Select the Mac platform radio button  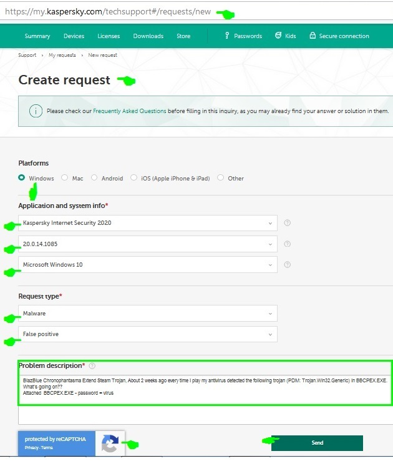[65, 177]
